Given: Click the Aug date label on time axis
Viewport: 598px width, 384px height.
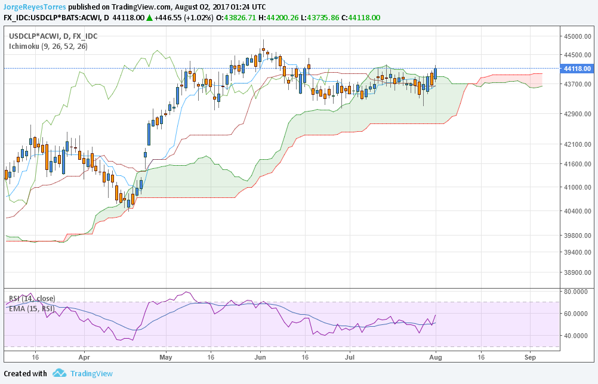Looking at the screenshot, I should point(436,357).
